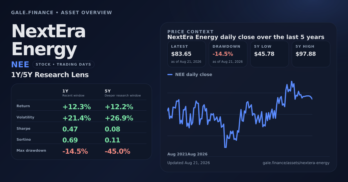The width and height of the screenshot is (348, 182).
Task: Select the 5Y Sortino value 0.11
Action: pyautogui.click(x=113, y=140)
